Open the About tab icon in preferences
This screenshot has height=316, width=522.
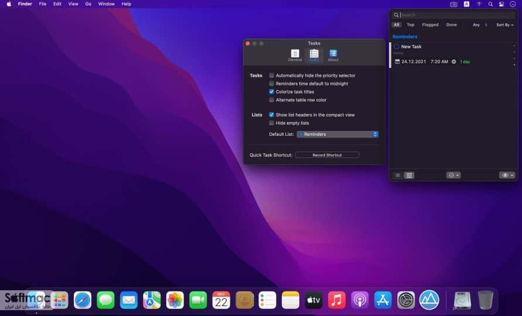click(x=333, y=54)
